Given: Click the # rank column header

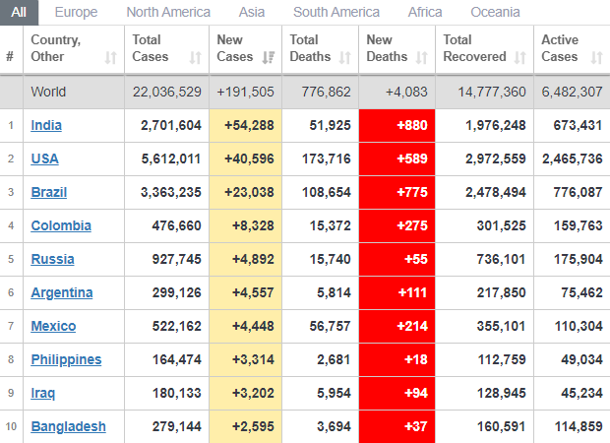Looking at the screenshot, I should (10, 57).
